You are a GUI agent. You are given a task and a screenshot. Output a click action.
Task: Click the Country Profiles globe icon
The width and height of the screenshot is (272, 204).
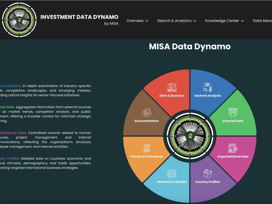click(208, 173)
